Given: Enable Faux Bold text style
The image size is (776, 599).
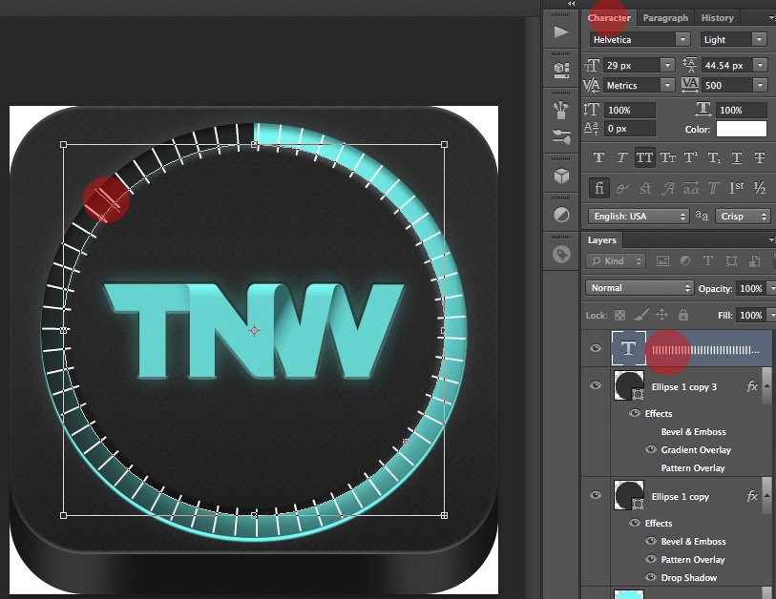Looking at the screenshot, I should coord(598,157).
